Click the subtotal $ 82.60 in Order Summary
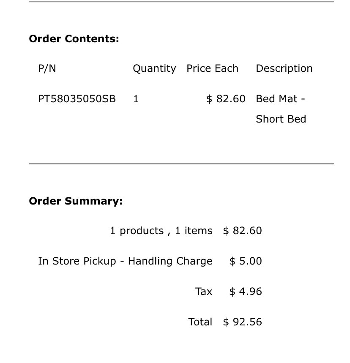 click(x=243, y=231)
